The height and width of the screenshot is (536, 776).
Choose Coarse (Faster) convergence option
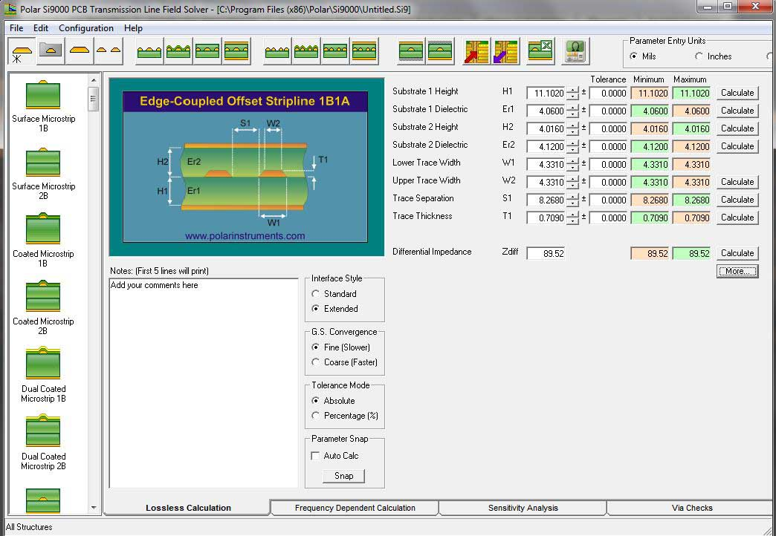316,362
